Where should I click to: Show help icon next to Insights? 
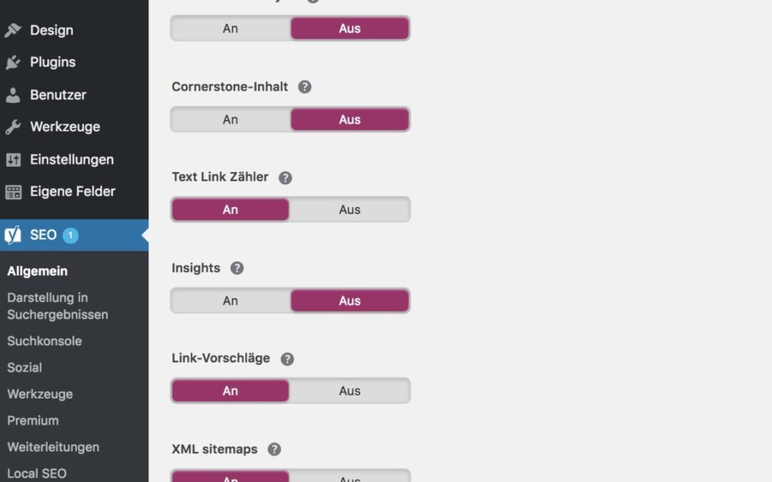pyautogui.click(x=237, y=268)
